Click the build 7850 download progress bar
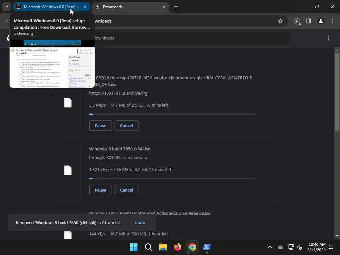The width and height of the screenshot is (340, 255). pyautogui.click(x=172, y=179)
